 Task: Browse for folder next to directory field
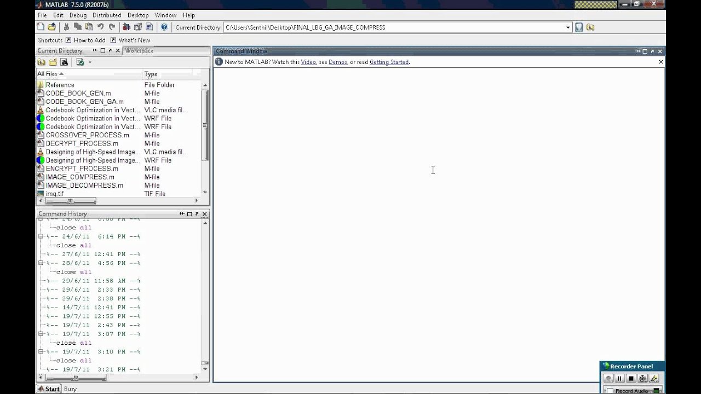tap(579, 27)
